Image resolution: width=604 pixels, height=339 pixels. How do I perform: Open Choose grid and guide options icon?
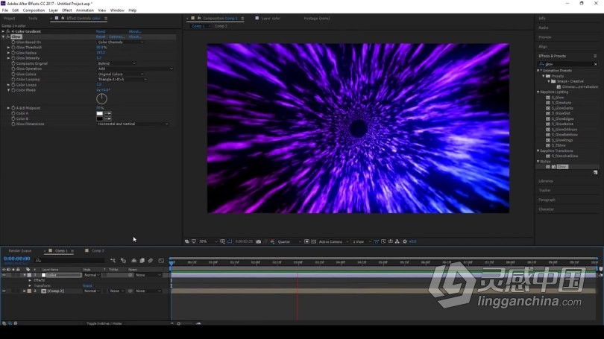coord(223,241)
